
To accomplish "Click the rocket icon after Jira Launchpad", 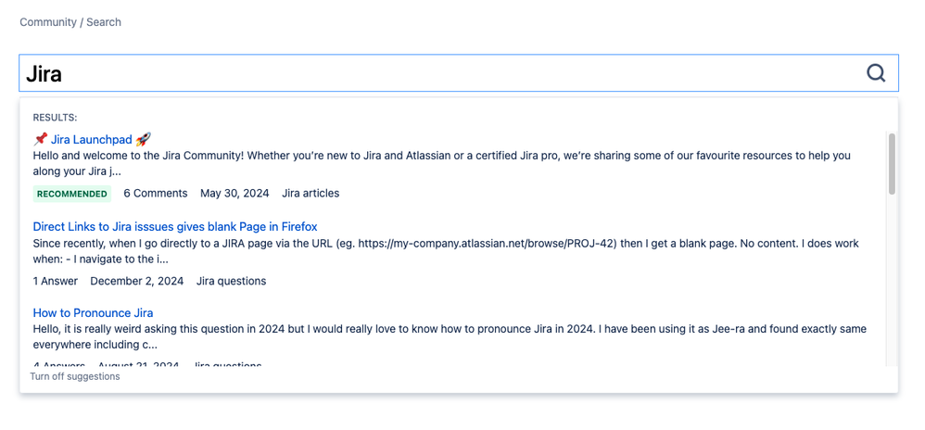I will point(143,139).
